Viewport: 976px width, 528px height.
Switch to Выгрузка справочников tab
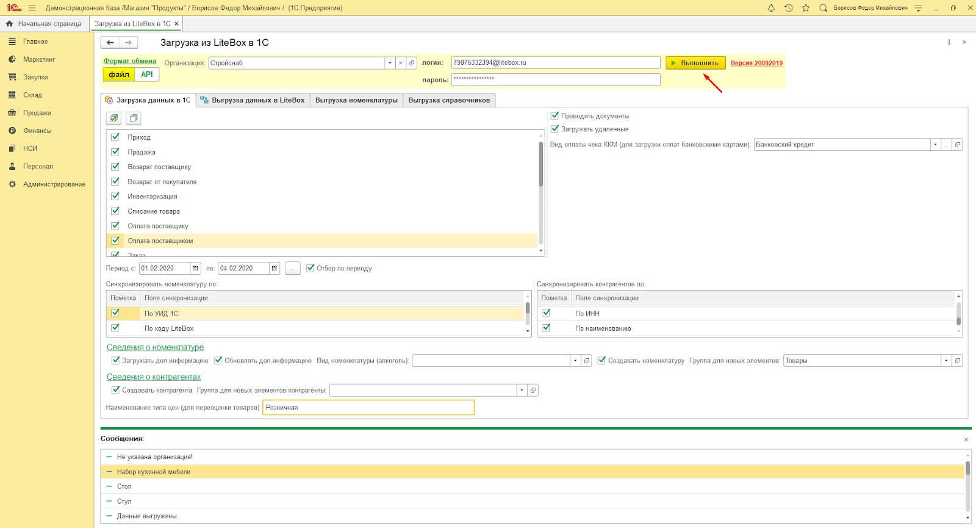449,100
